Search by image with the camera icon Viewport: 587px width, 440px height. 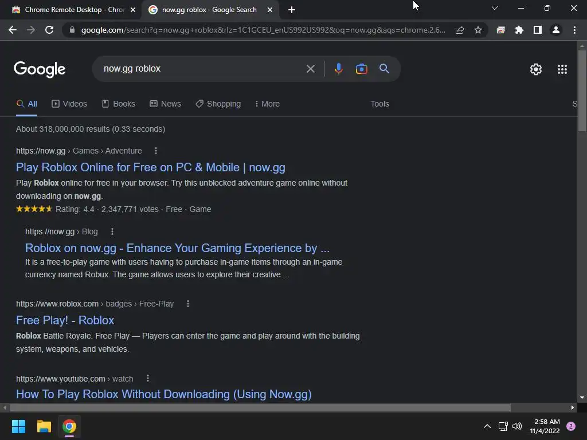click(361, 69)
